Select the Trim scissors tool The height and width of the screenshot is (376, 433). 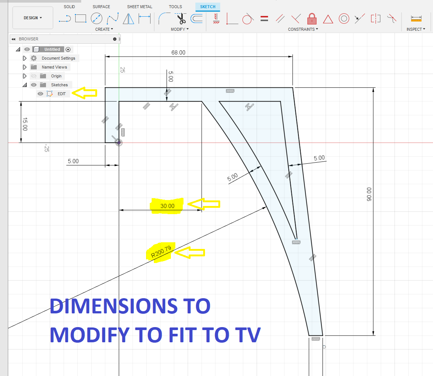click(181, 19)
